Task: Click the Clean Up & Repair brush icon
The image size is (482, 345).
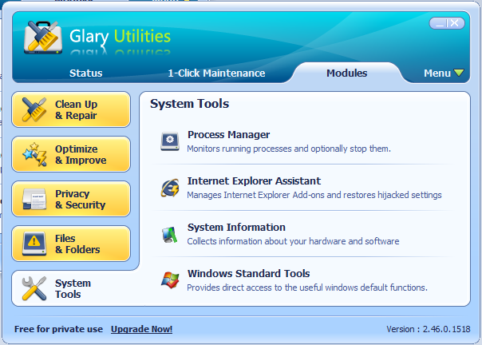Action: point(34,109)
